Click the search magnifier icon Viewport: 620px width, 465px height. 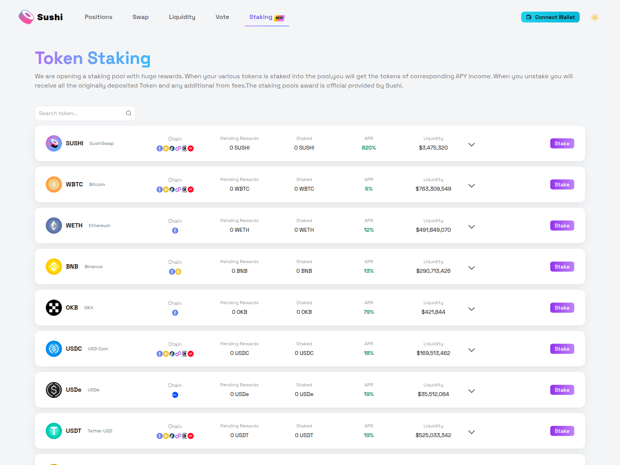pos(128,113)
